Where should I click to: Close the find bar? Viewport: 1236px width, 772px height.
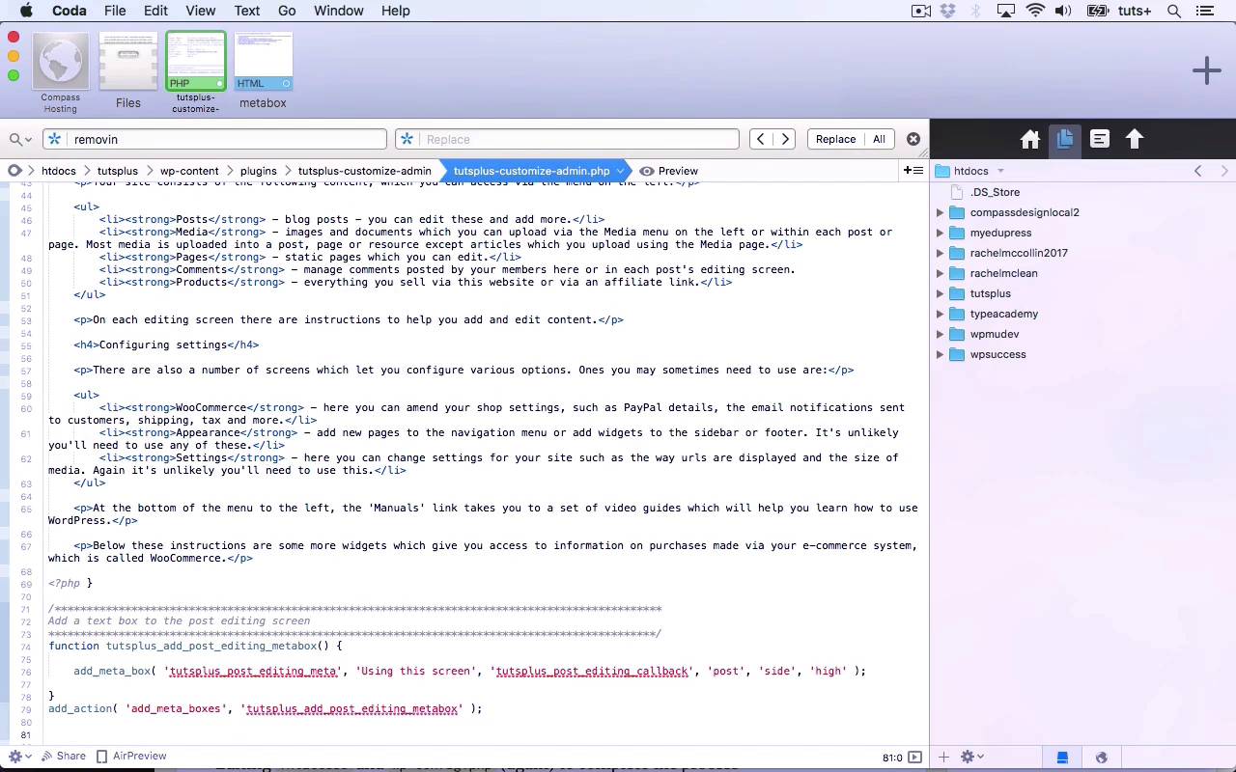click(913, 139)
